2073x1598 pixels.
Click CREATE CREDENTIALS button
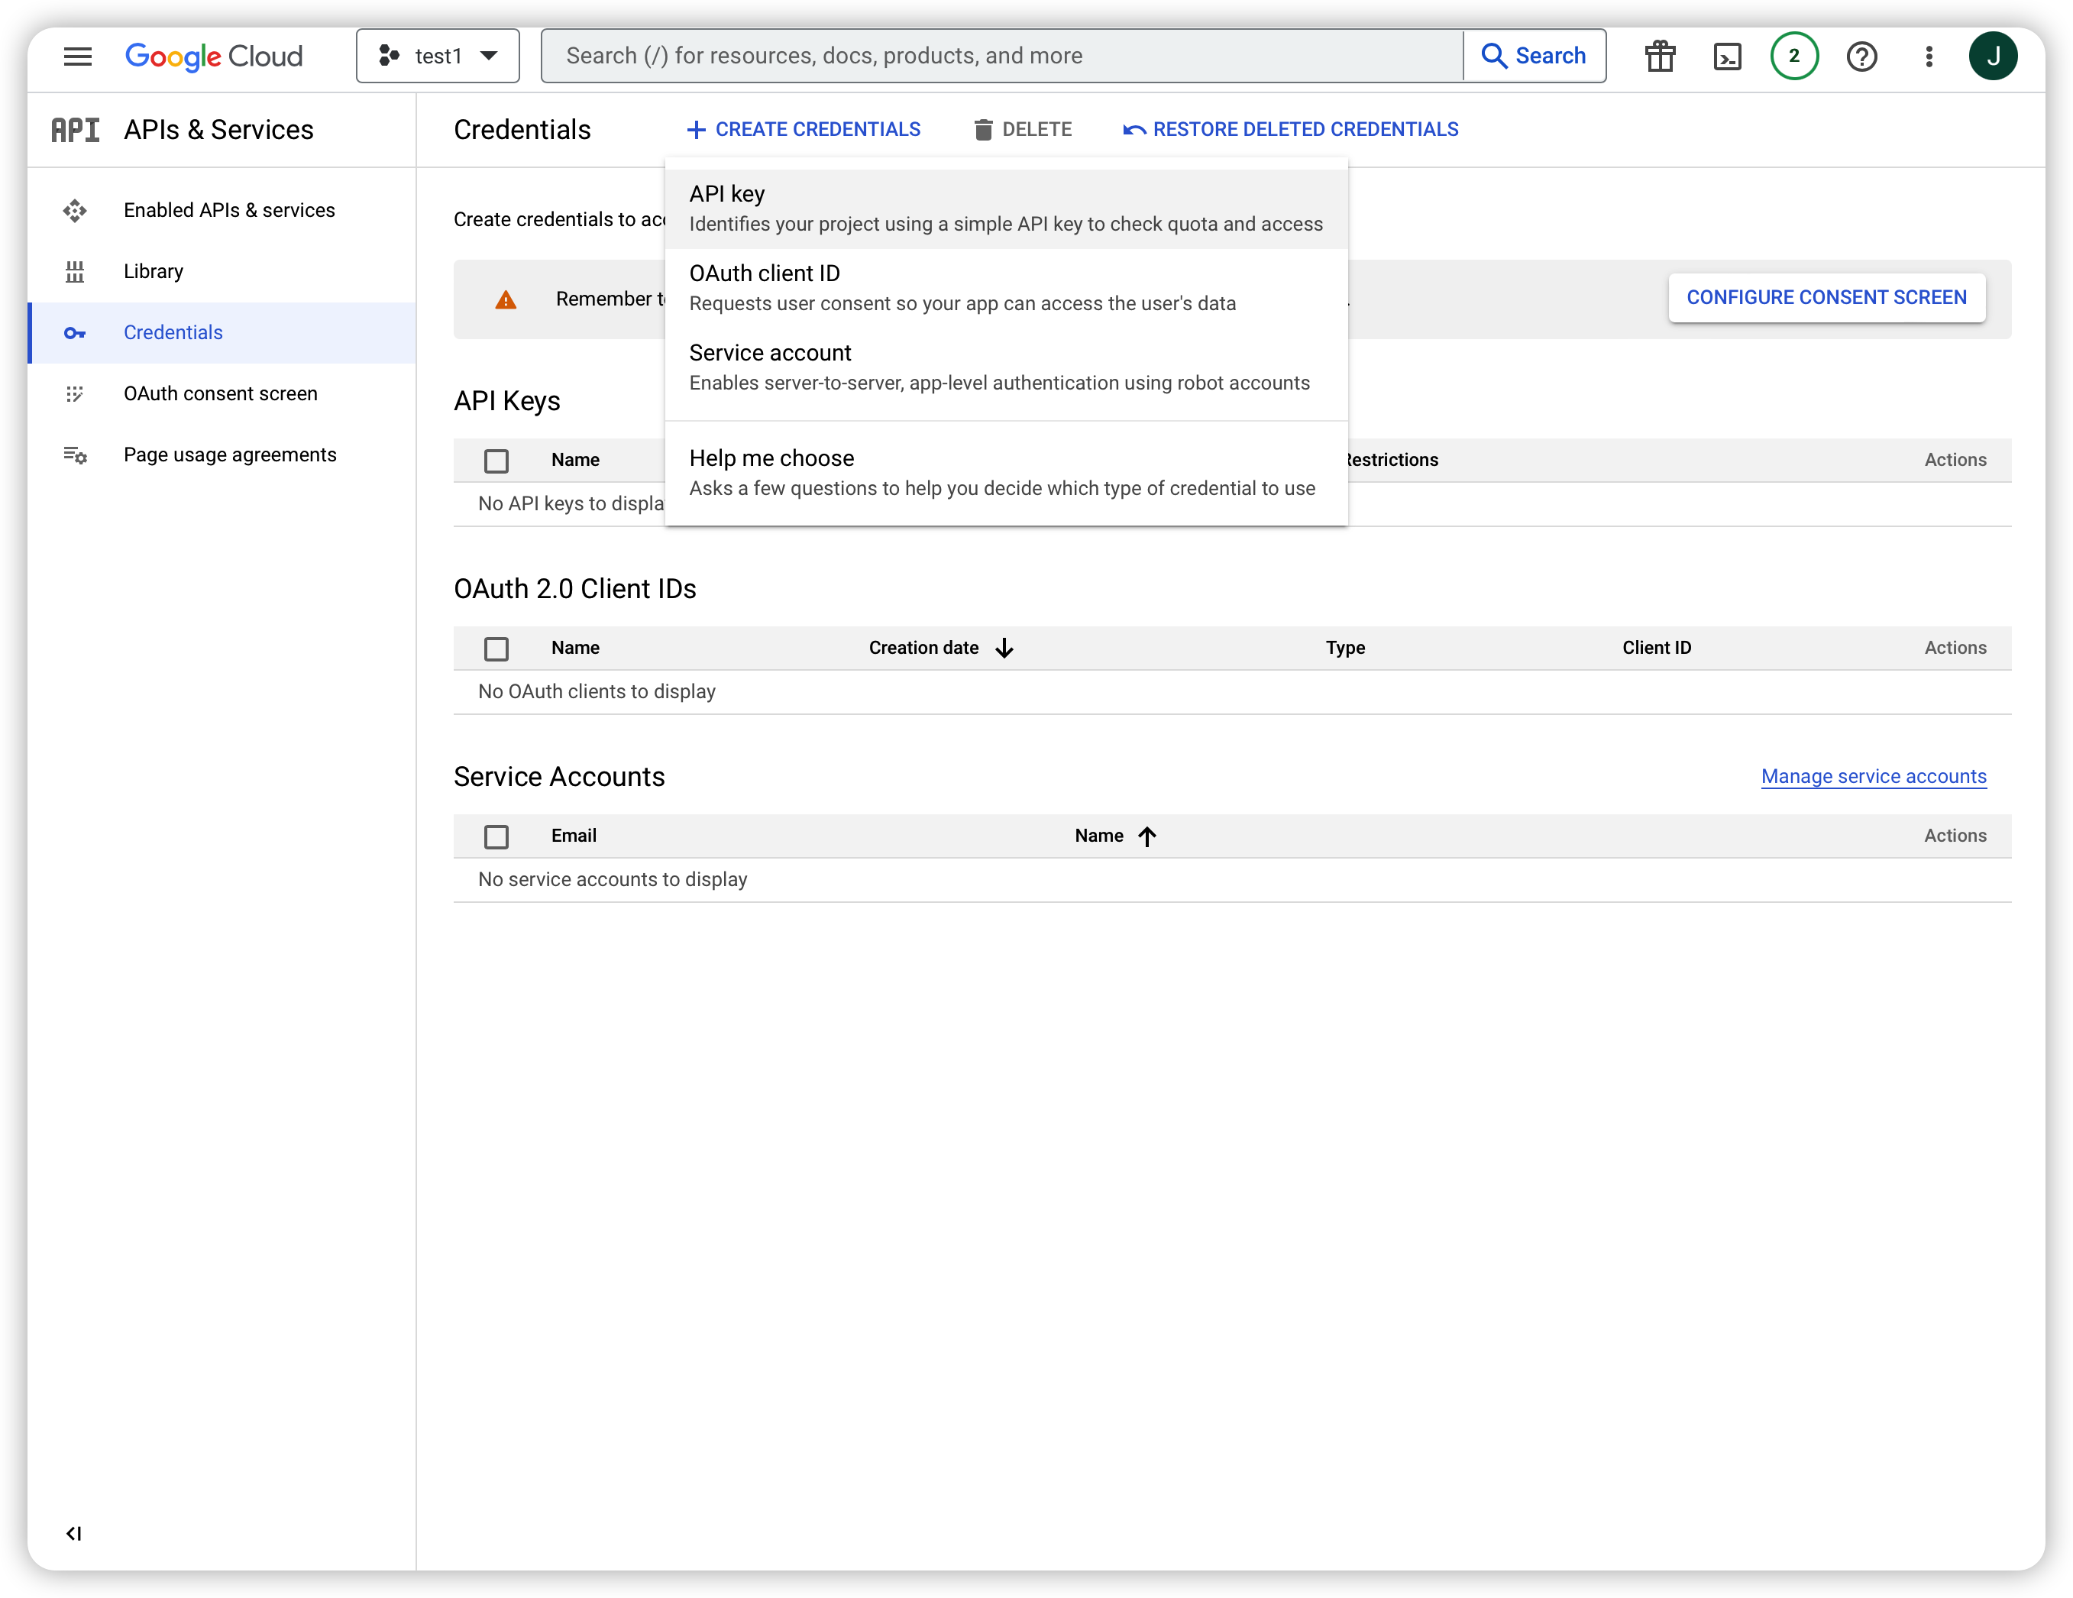803,130
